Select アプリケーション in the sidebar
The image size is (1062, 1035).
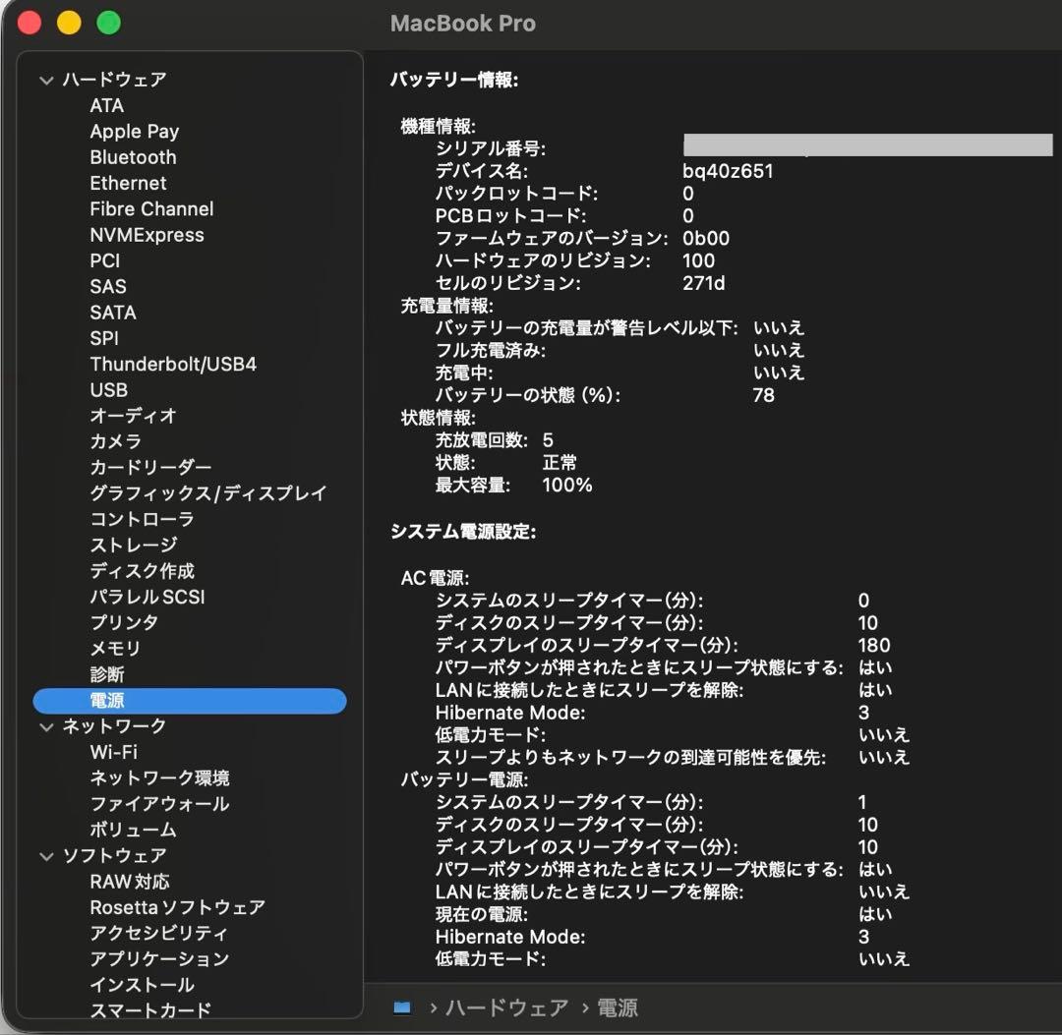[x=160, y=959]
